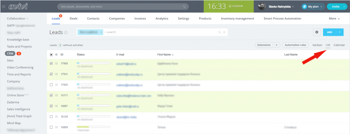Expand the More menu in CRM tabs
This screenshot has width=350, height=134.
(334, 19)
